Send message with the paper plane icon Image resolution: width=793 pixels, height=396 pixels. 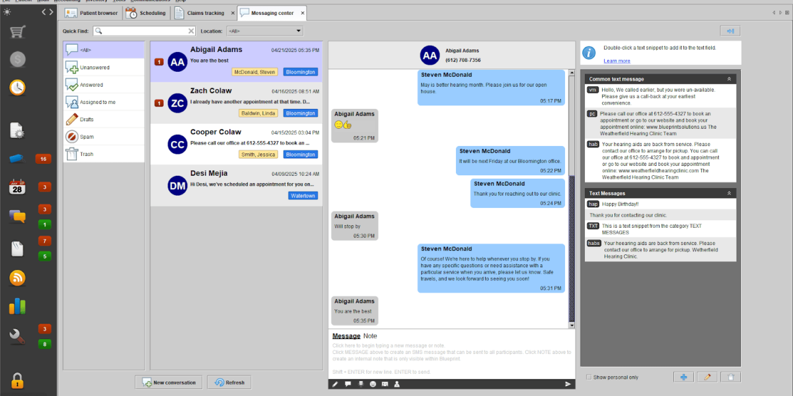click(x=567, y=384)
